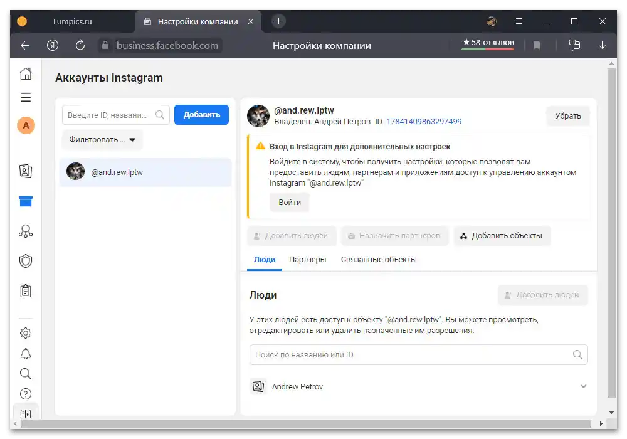This screenshot has width=627, height=439.
Task: Click the scroll right arrow at bottom
Action: [x=601, y=423]
